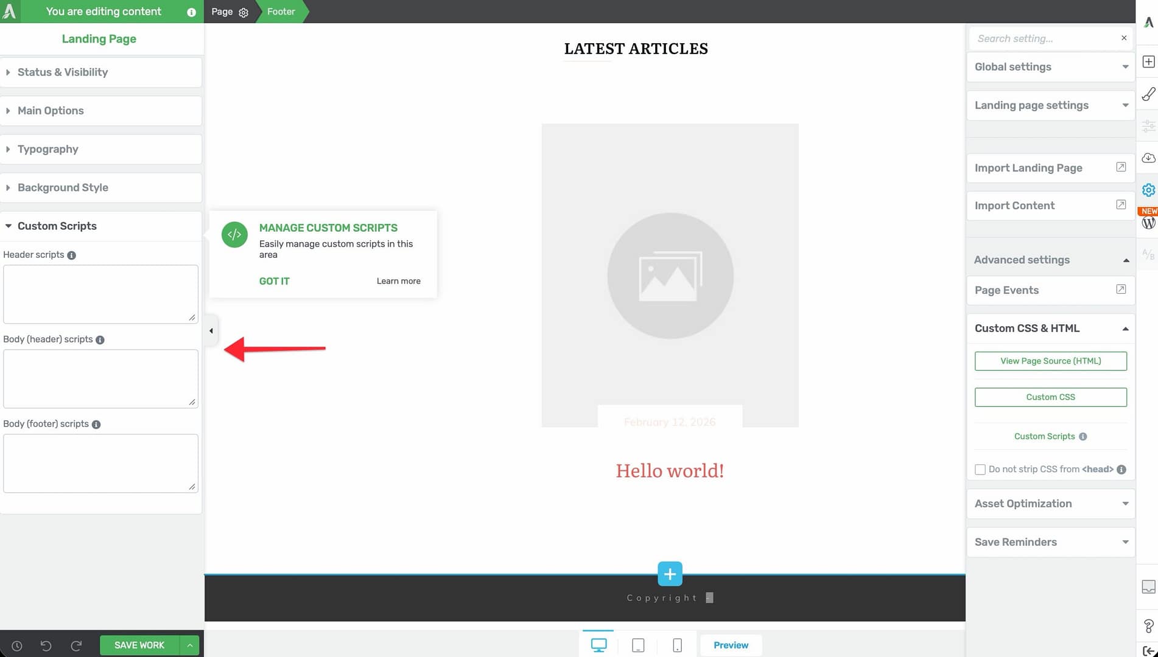Viewport: 1158px width, 657px height.
Task: Collapse the left sidebar panel arrow
Action: coord(211,331)
